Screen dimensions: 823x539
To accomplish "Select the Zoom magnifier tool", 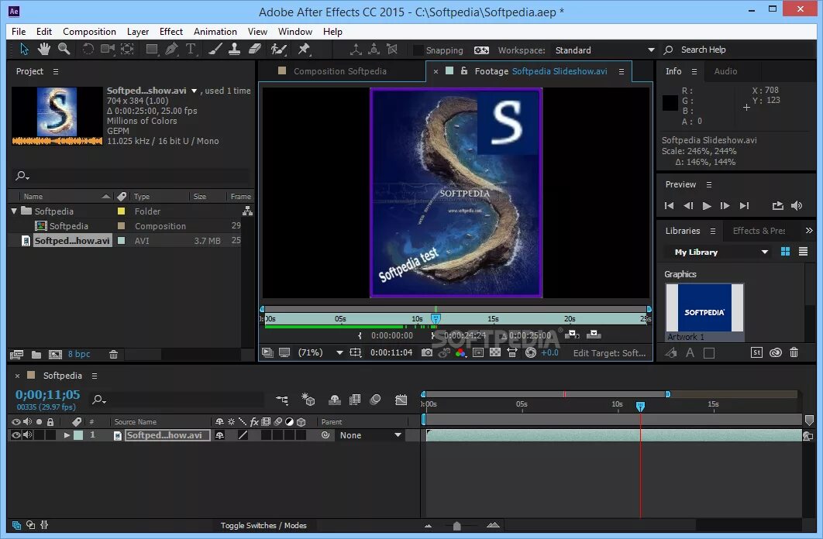I will coord(64,49).
